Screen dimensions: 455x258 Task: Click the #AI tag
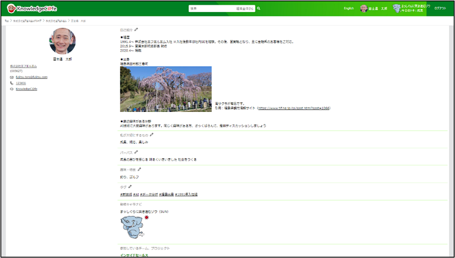click(136, 194)
